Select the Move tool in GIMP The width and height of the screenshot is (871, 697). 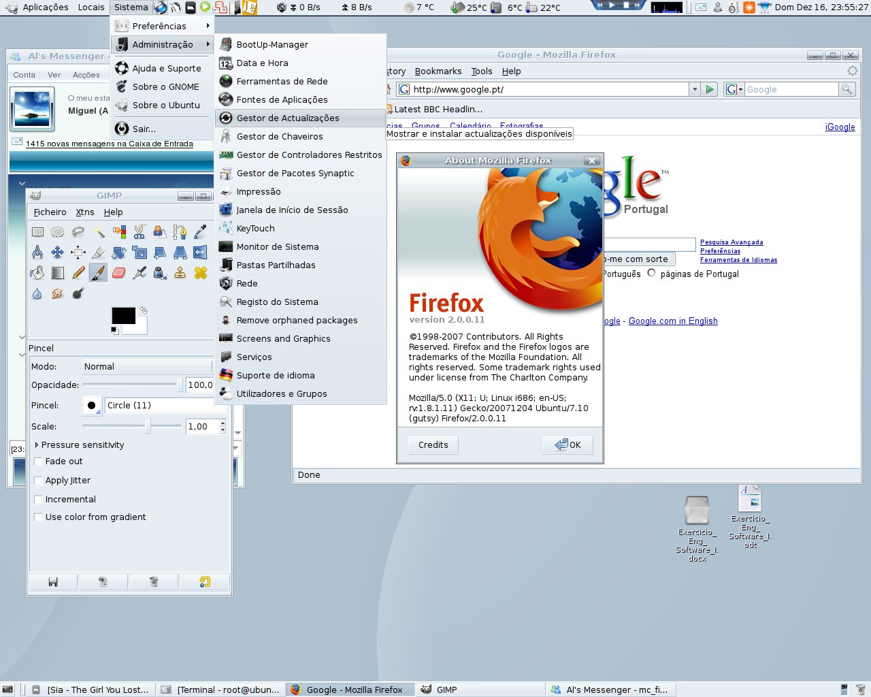58,253
